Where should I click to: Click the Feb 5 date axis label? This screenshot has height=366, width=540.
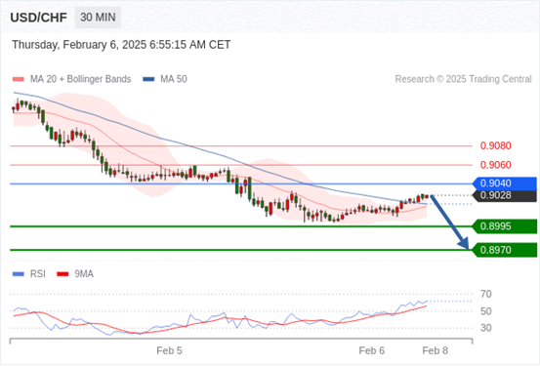click(169, 350)
